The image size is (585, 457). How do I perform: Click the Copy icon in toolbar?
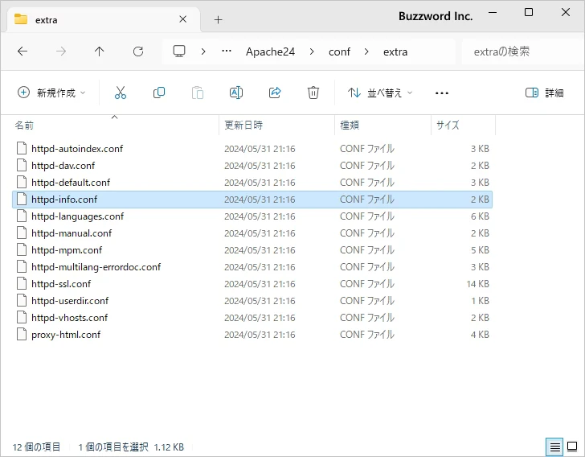(159, 93)
